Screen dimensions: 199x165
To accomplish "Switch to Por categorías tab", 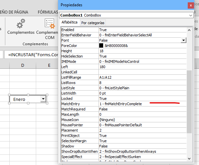I will pos(93,23).
